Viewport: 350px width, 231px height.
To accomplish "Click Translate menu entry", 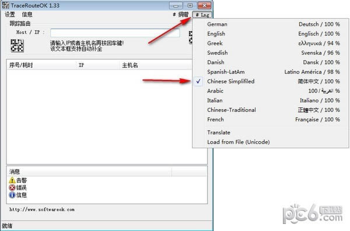I will click(271, 132).
